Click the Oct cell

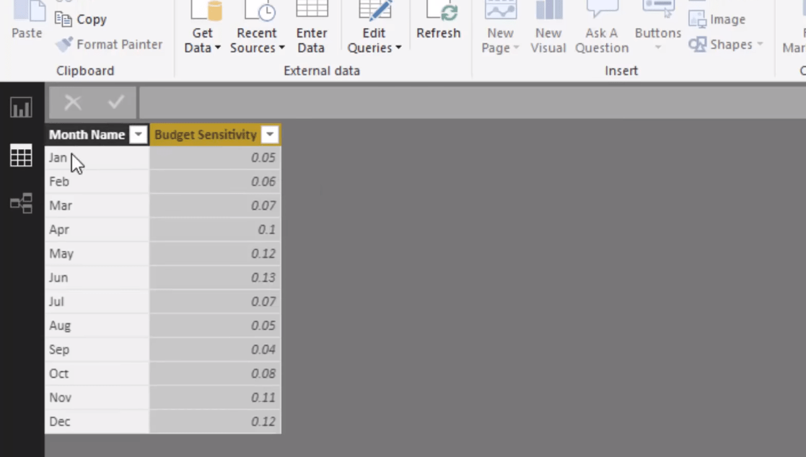(x=97, y=373)
